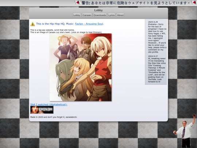Open the Canaan nav button
Screen dimensions: 197x148
pos(87,15)
